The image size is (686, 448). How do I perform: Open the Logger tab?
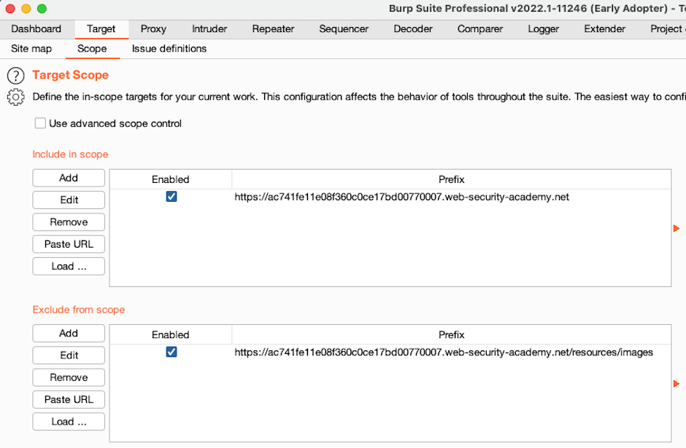click(544, 29)
